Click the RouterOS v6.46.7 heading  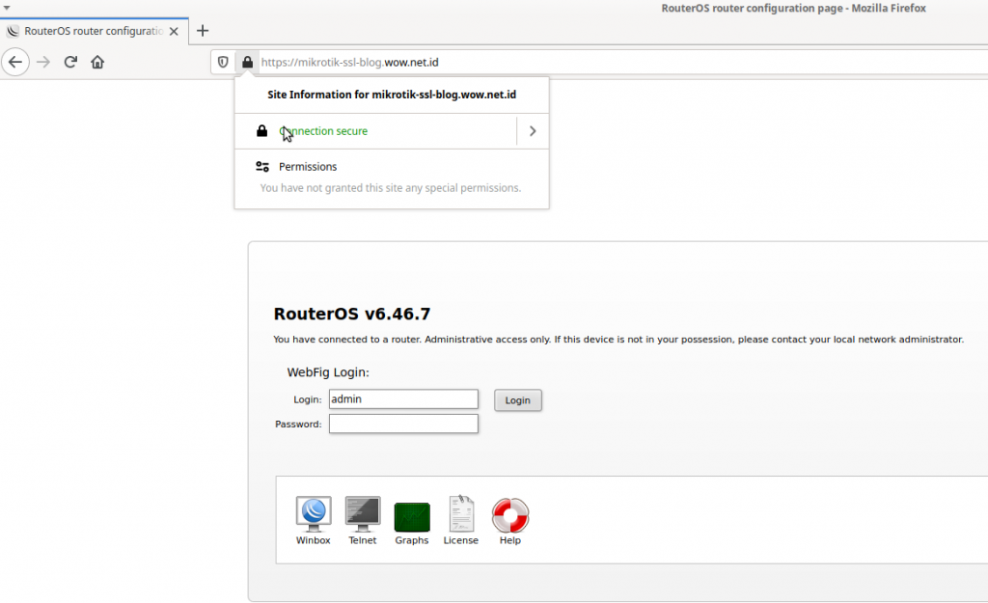(x=352, y=314)
